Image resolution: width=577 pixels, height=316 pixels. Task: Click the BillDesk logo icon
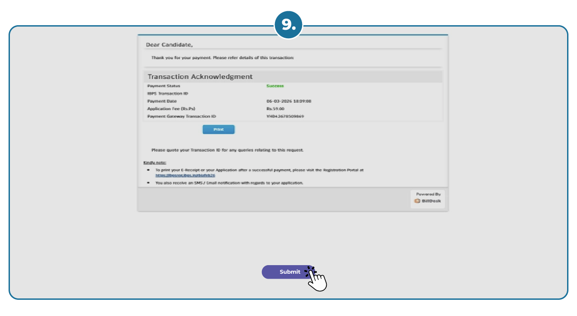(417, 201)
